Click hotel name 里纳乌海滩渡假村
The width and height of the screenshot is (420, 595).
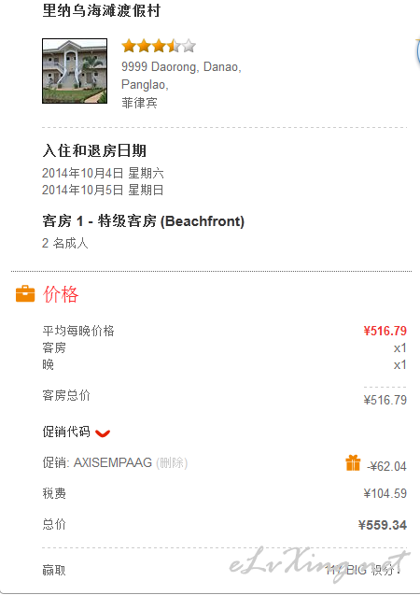[x=101, y=10]
